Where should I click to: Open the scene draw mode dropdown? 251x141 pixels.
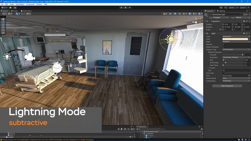pyautogui.click(x=165, y=14)
